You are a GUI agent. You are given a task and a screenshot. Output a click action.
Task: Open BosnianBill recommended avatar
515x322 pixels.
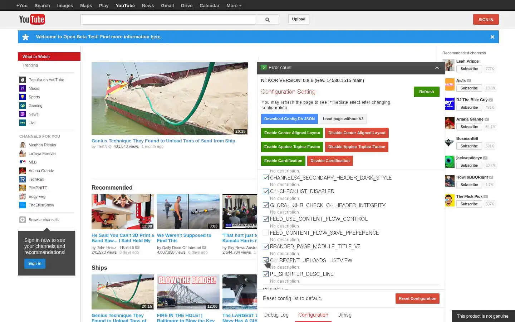coord(450,142)
